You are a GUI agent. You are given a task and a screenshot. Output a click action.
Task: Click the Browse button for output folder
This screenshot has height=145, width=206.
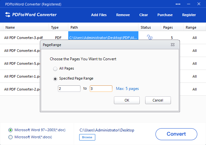(x=87, y=137)
